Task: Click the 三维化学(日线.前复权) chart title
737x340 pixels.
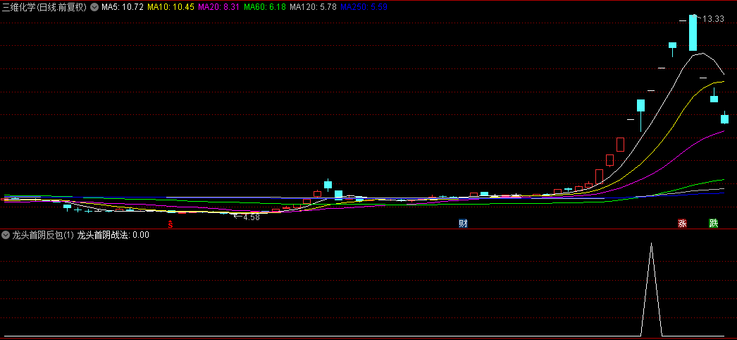Action: 44,7
